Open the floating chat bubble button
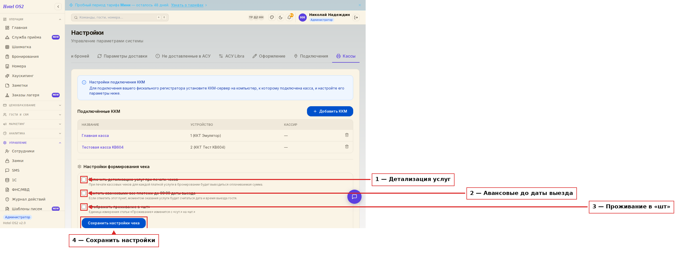 (354, 197)
